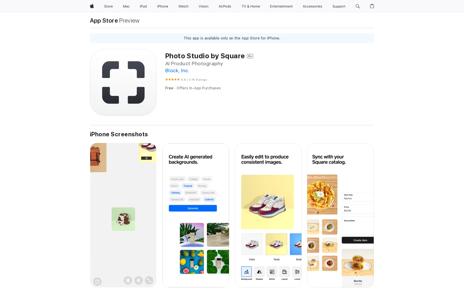This screenshot has height=290, width=464.
Task: Mute the app preview video sound
Action: pyautogui.click(x=139, y=280)
